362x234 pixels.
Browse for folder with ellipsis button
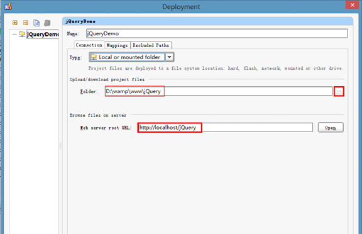click(x=339, y=91)
